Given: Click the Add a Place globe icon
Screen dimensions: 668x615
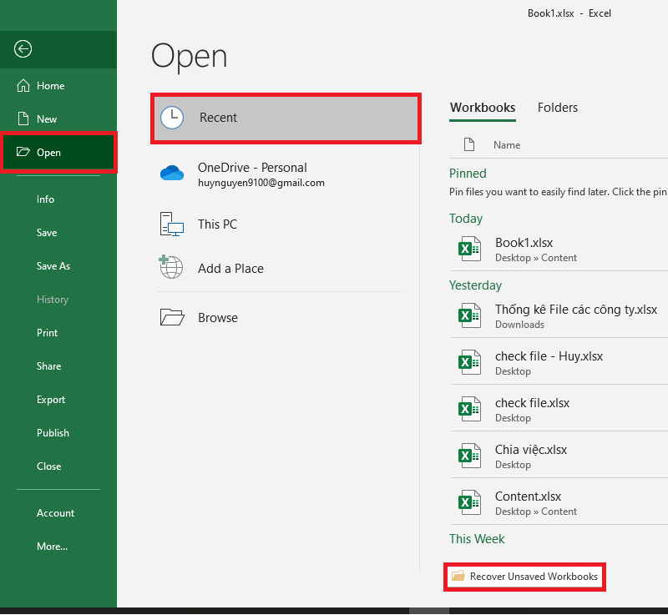Looking at the screenshot, I should tap(171, 268).
